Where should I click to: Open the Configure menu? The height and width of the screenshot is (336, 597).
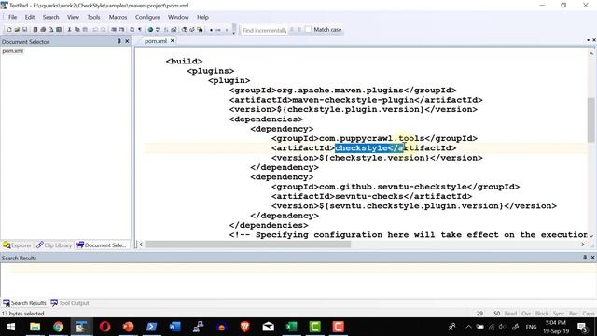pyautogui.click(x=147, y=17)
